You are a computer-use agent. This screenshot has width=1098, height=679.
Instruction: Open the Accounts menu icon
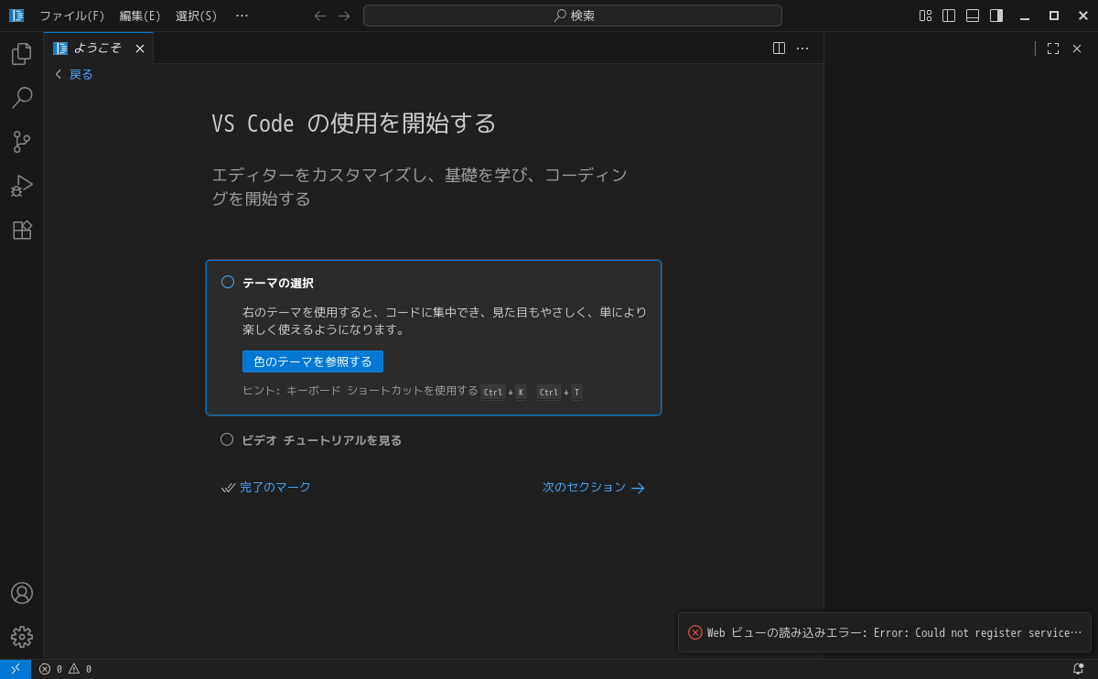22,593
